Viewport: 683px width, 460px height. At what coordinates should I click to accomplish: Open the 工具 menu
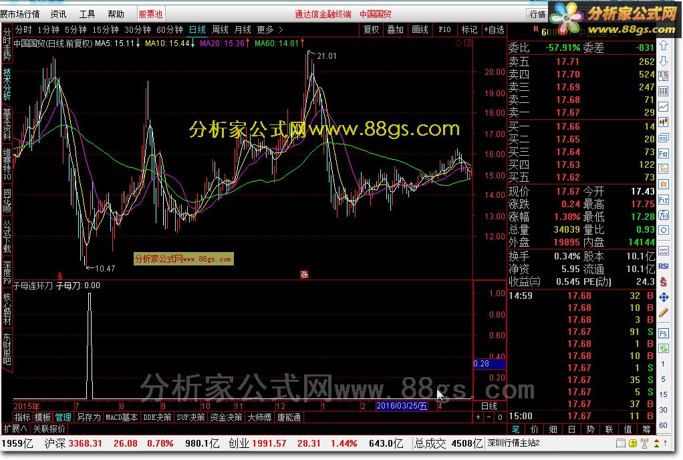coord(87,15)
